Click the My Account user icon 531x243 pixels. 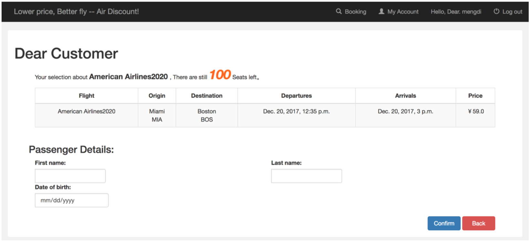[381, 11]
